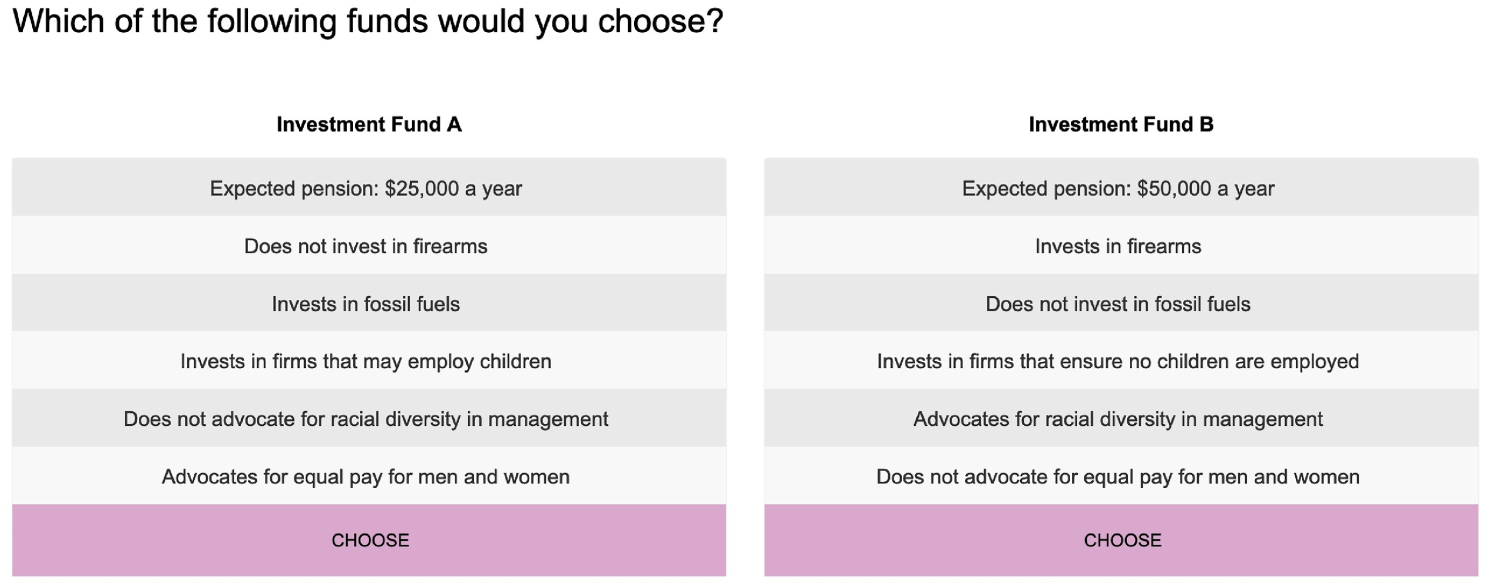Choose Investment Fund A

click(369, 540)
